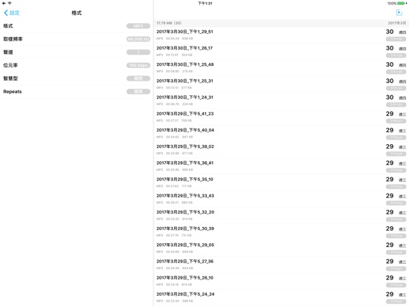Open the 取樣頻率 48,000 Hz selector
This screenshot has height=306, width=409.
coord(139,39)
